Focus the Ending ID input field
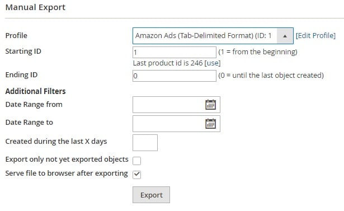This screenshot has height=211, width=344. pyautogui.click(x=175, y=76)
